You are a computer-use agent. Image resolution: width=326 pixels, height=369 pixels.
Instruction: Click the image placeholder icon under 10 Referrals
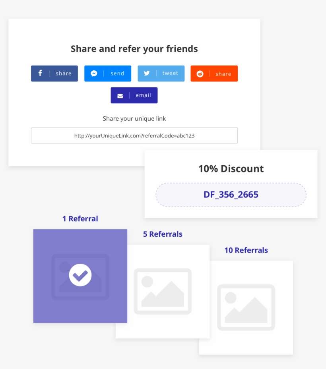point(246,307)
